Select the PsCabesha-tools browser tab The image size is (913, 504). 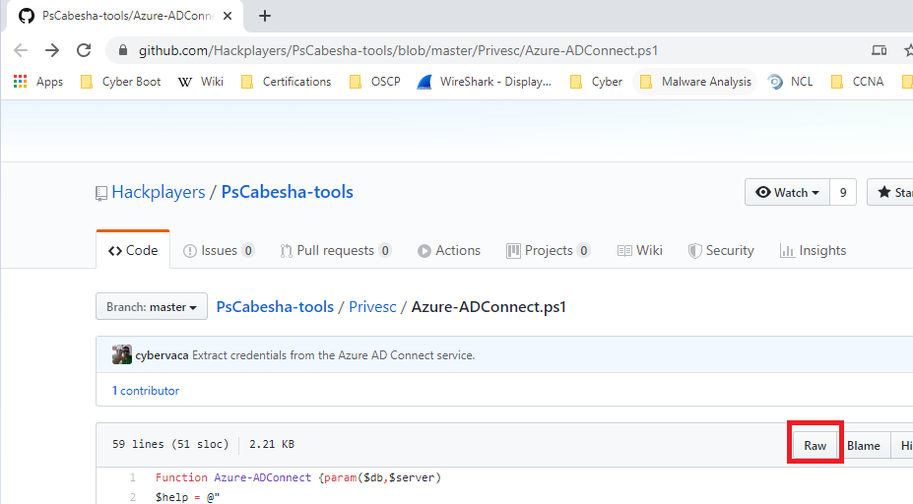pos(125,16)
